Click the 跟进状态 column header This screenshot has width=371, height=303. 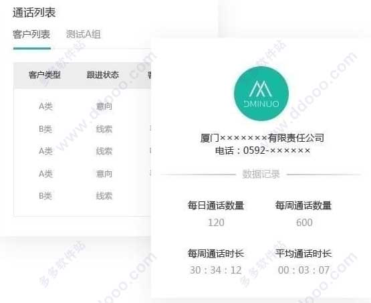[x=102, y=75]
